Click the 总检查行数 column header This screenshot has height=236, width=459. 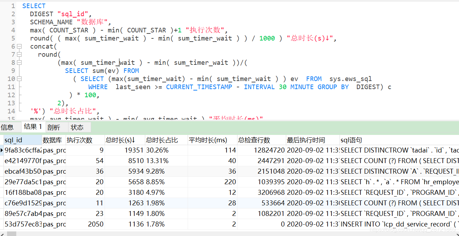pos(261,140)
